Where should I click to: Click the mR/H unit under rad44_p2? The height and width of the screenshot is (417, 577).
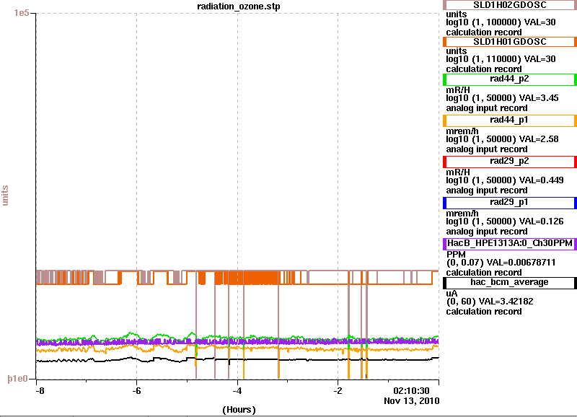click(x=458, y=89)
